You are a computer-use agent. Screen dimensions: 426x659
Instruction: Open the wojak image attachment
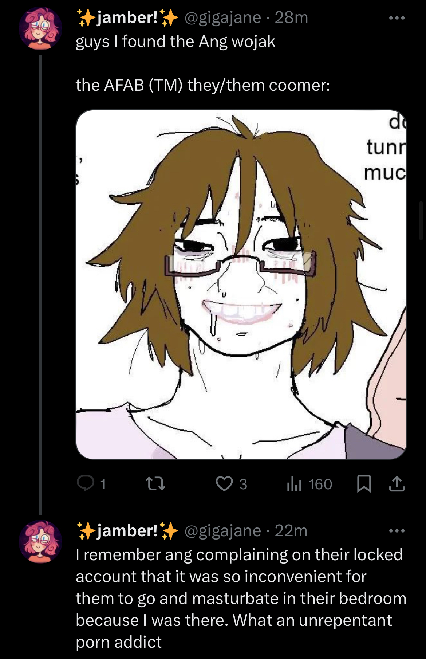pos(241,284)
